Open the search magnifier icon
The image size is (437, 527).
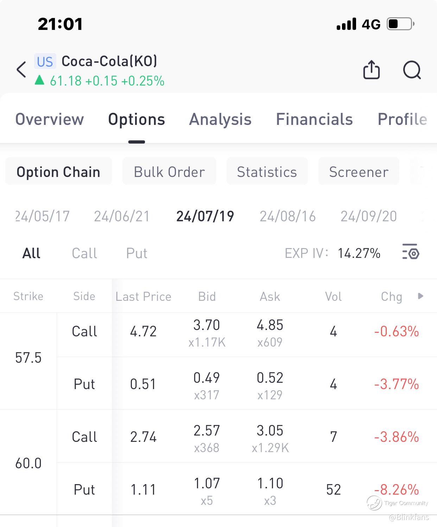412,70
